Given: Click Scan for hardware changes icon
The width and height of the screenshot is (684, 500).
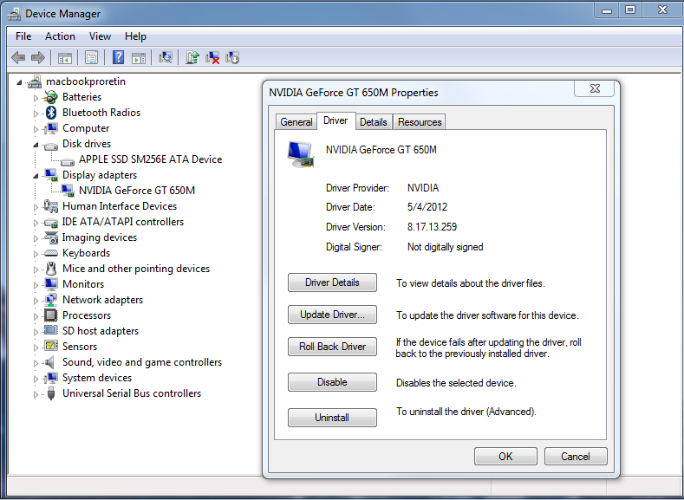Looking at the screenshot, I should click(166, 57).
